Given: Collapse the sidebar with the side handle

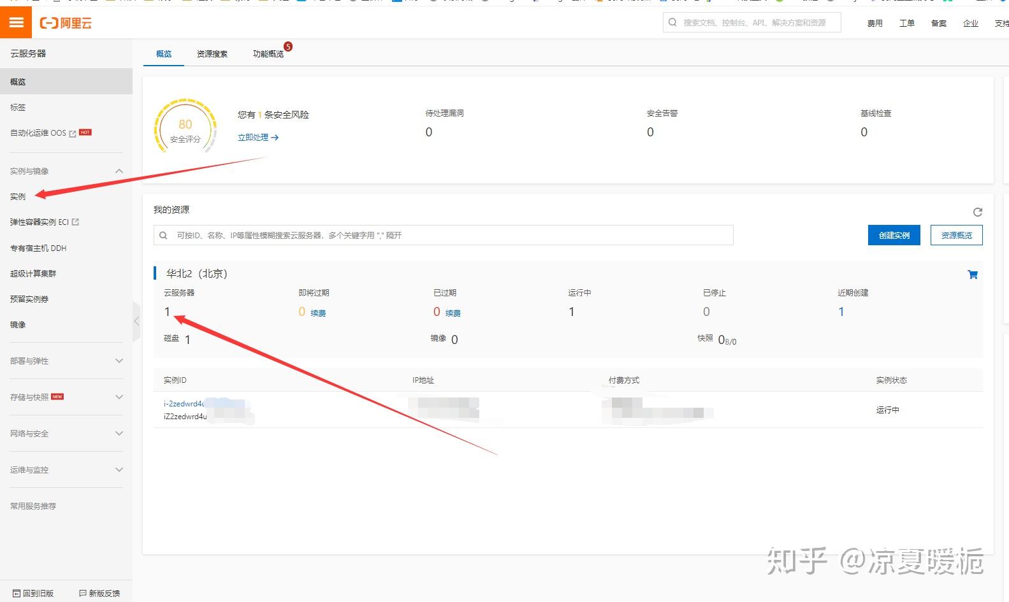Looking at the screenshot, I should (x=136, y=321).
